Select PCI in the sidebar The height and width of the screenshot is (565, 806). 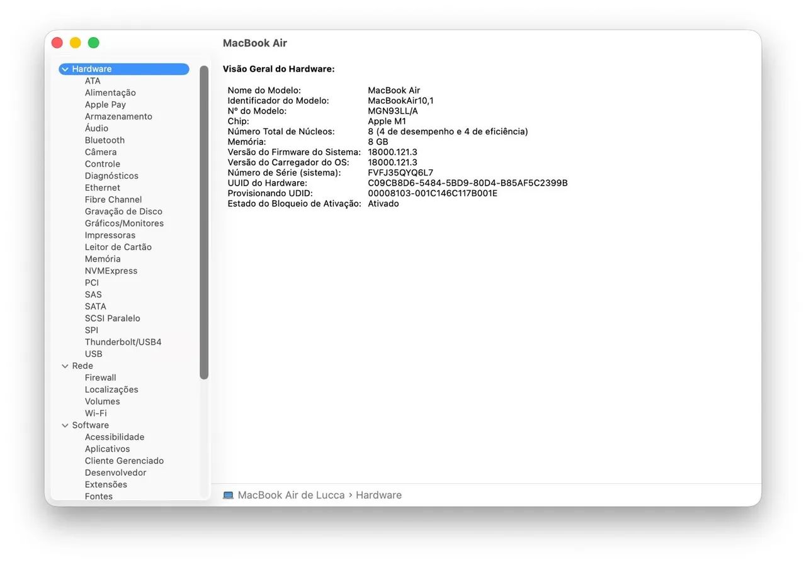(x=92, y=282)
